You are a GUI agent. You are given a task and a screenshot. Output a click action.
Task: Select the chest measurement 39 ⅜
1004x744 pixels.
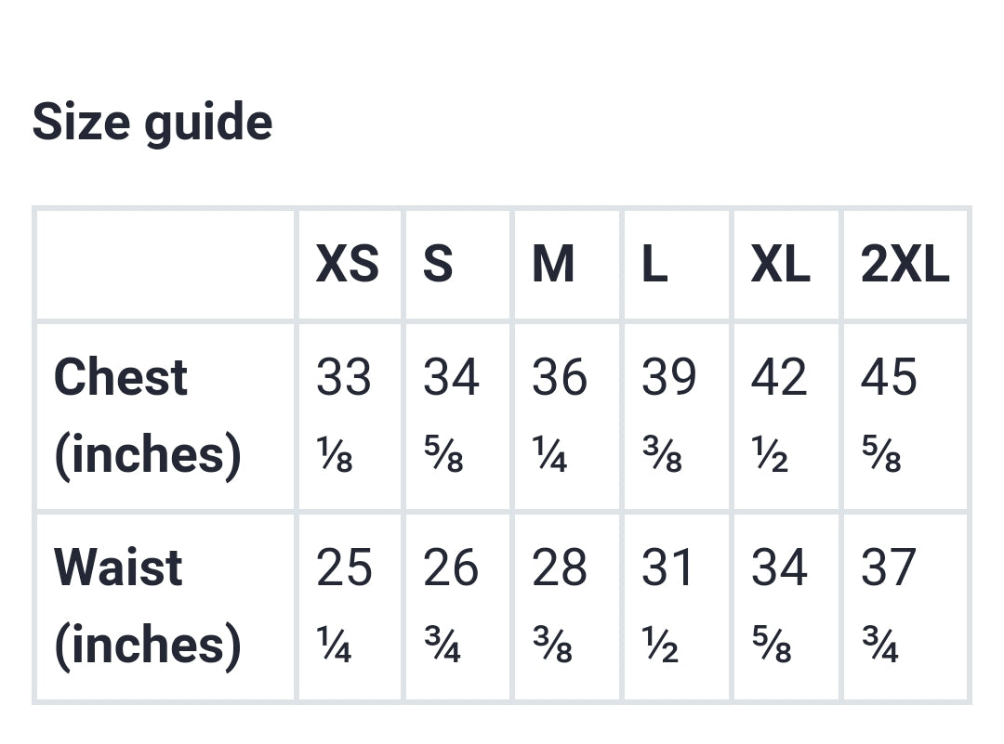668,415
